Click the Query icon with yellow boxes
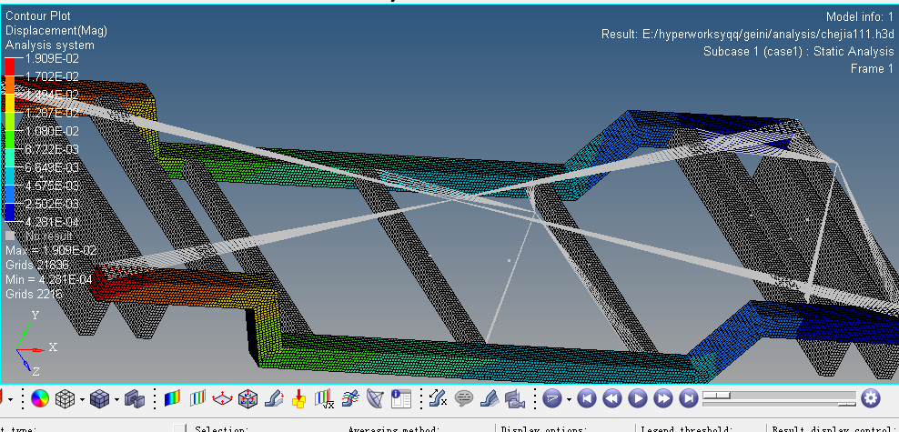This screenshot has height=432, width=899. (298, 398)
